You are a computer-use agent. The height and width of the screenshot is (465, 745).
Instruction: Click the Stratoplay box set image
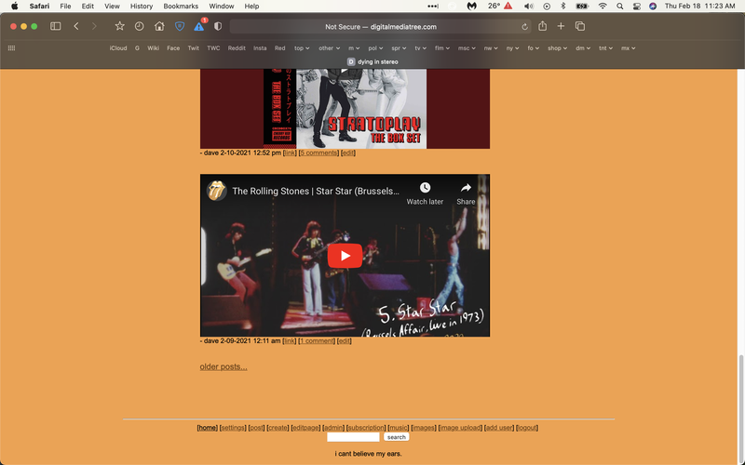(x=345, y=109)
